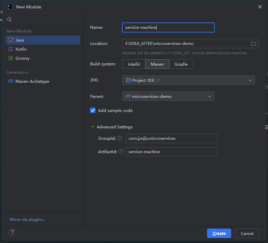Edit the GroupId field

point(172,138)
